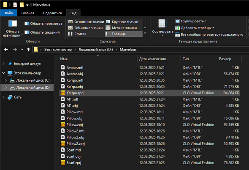Choose Мелкие значки layout

click(x=121, y=28)
